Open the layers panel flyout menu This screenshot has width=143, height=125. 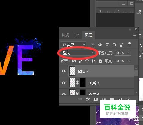point(135,35)
